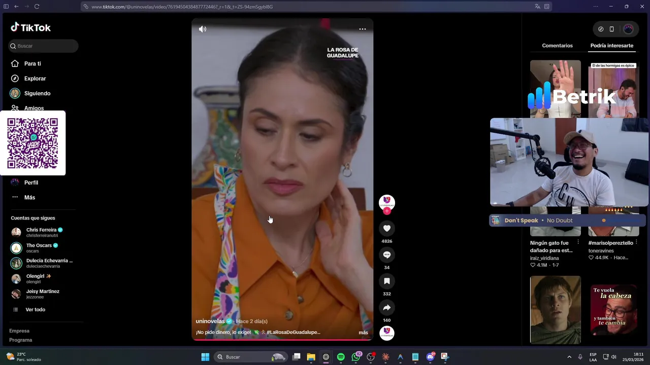
Task: Expand the Empresa footer section
Action: 19,331
